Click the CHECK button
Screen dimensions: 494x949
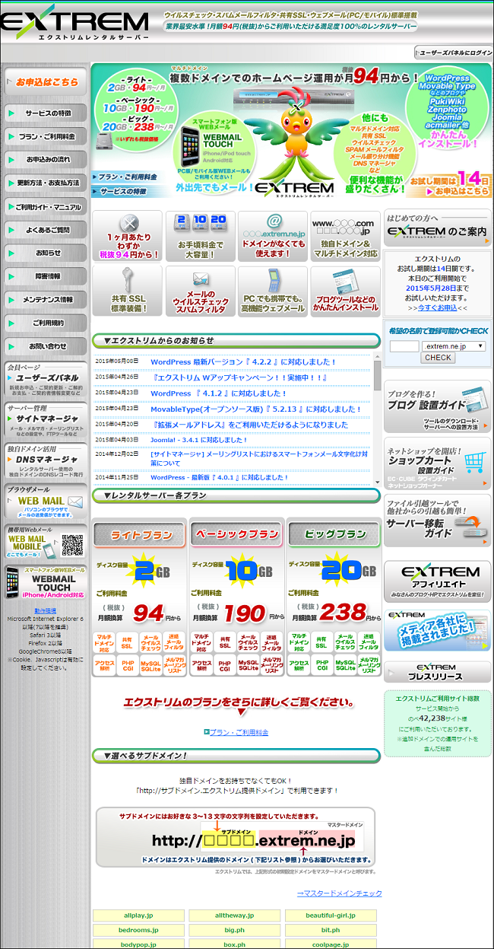click(439, 358)
